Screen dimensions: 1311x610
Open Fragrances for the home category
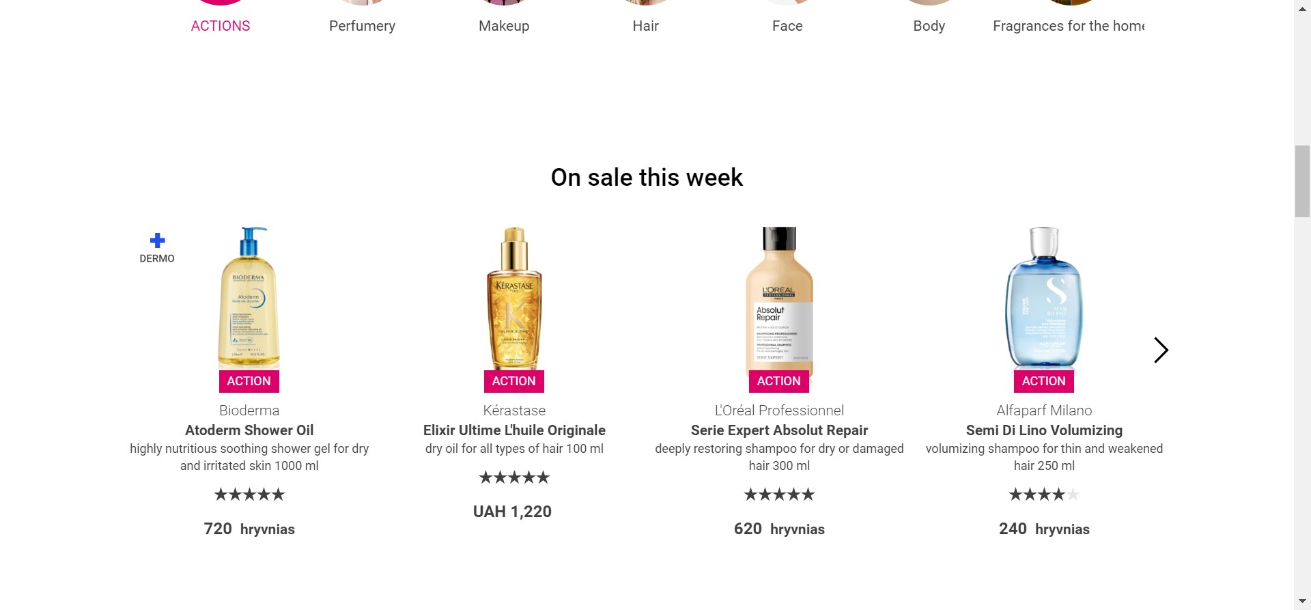pyautogui.click(x=1069, y=26)
